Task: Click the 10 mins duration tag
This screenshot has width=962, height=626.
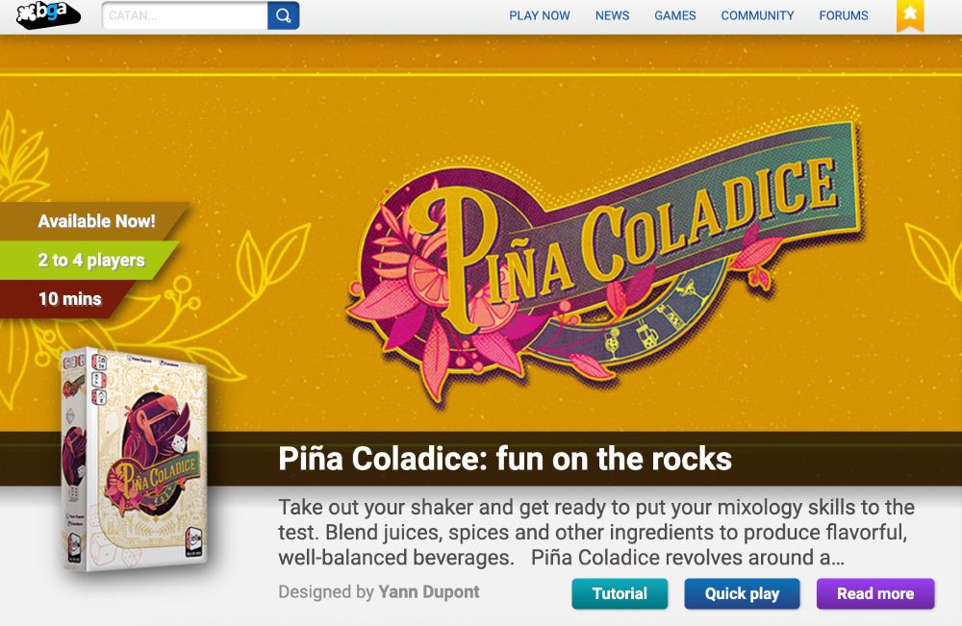Action: [x=68, y=299]
